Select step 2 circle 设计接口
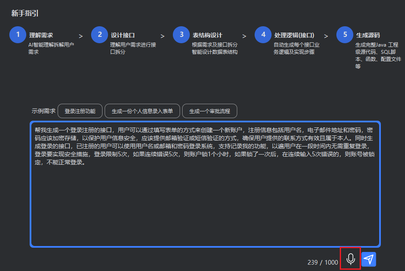Viewport: 405px width, 271px height. 100,35
